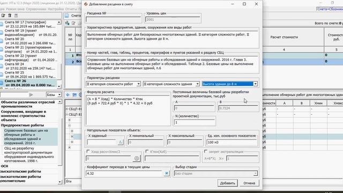Select the ОСН item in reference list
This screenshot has height=193, width=343.
(x=4, y=166)
